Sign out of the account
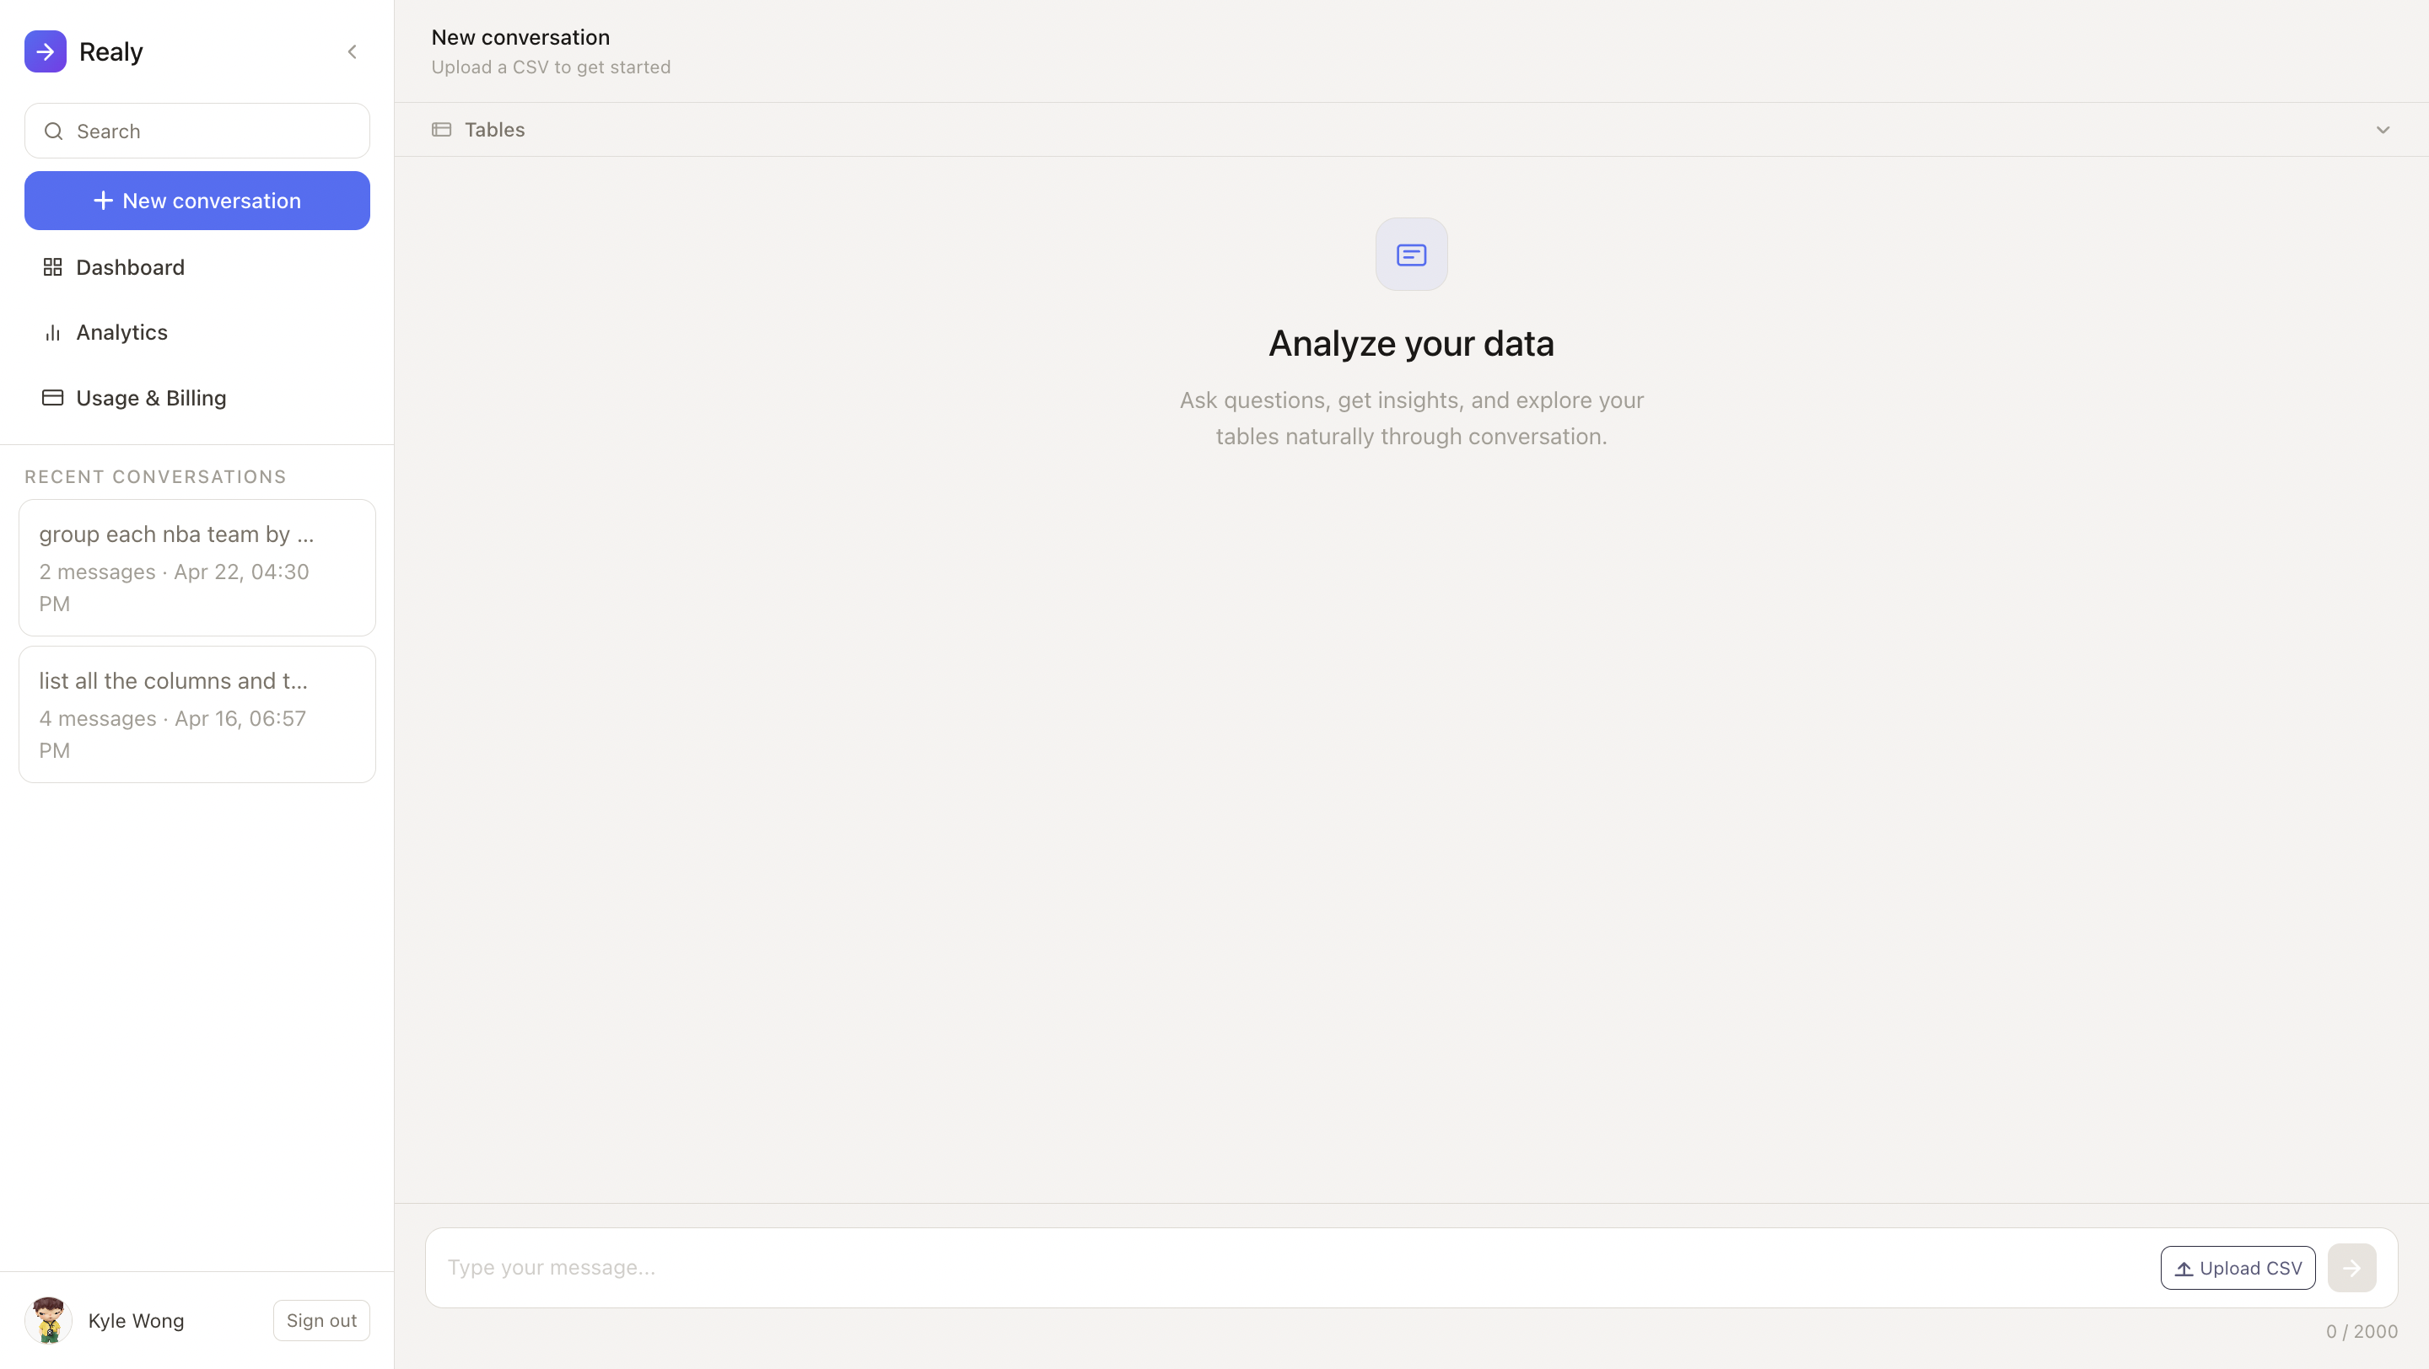Screen dimensions: 2429x1369 click(x=321, y=1320)
